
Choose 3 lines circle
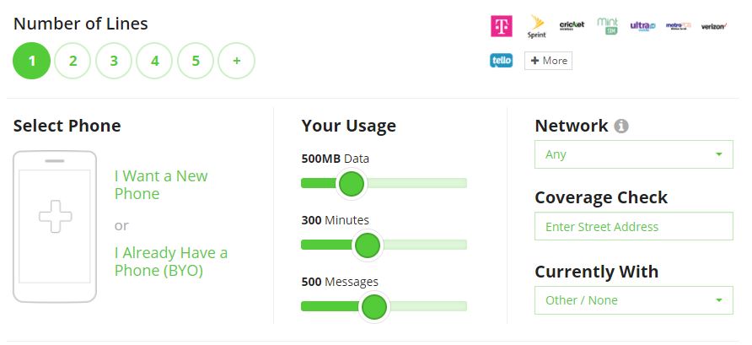(x=114, y=61)
